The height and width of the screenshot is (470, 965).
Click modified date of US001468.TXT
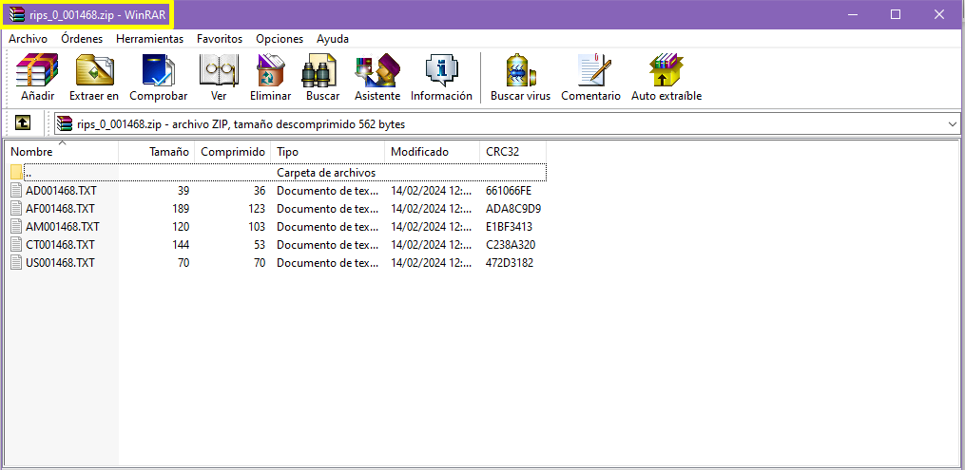point(430,263)
